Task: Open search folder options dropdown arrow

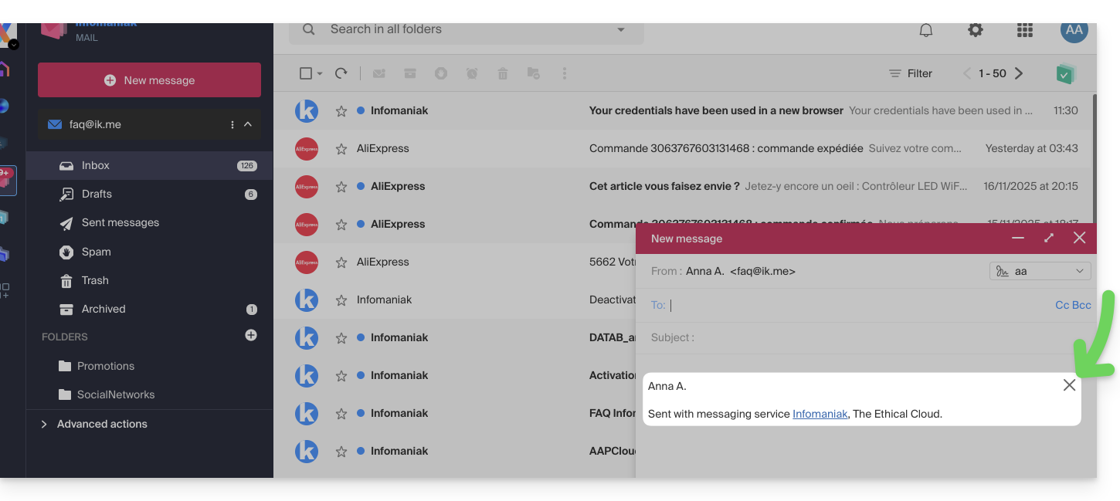Action: tap(621, 30)
